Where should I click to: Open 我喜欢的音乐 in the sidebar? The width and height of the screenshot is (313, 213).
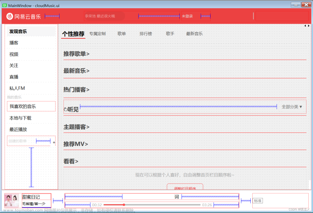coord(31,106)
